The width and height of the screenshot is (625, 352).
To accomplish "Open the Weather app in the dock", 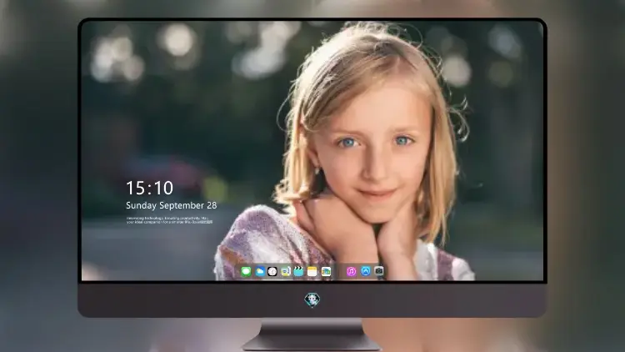I will pos(259,271).
